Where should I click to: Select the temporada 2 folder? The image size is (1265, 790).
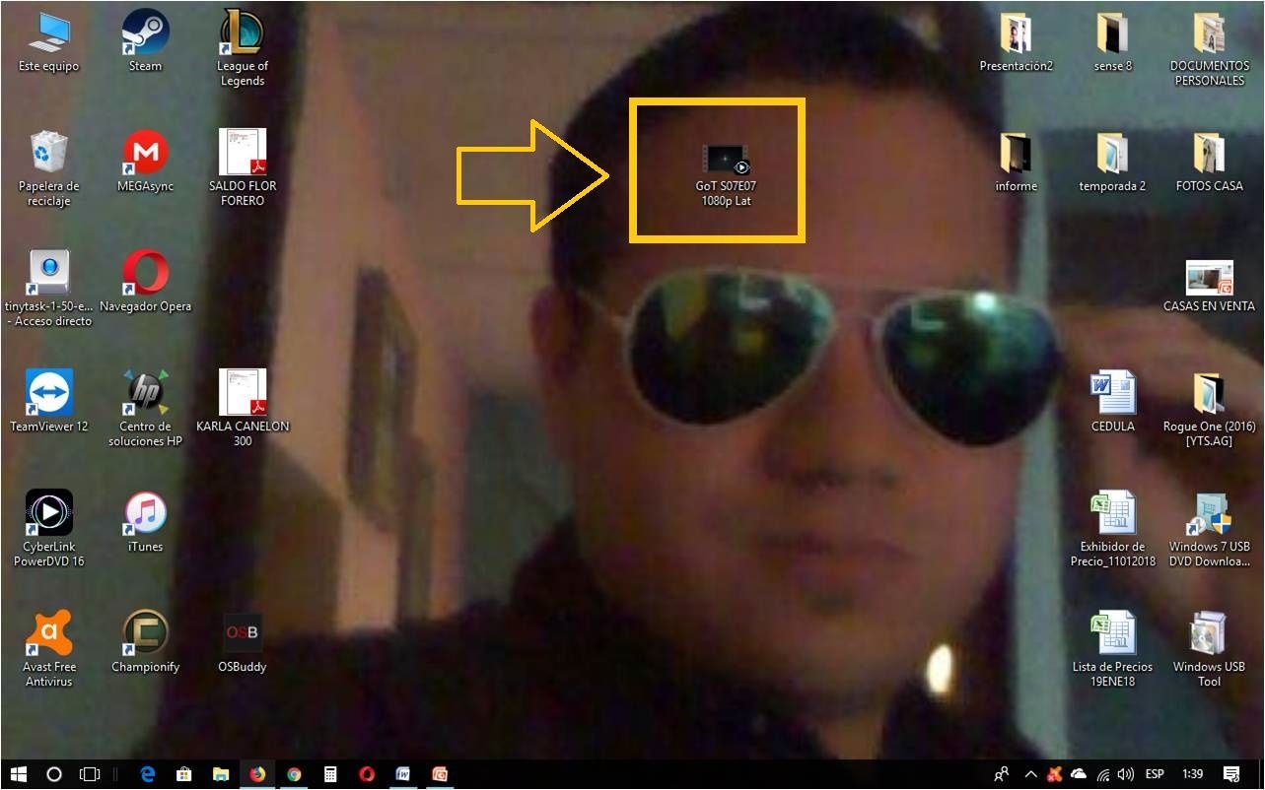pos(1112,163)
